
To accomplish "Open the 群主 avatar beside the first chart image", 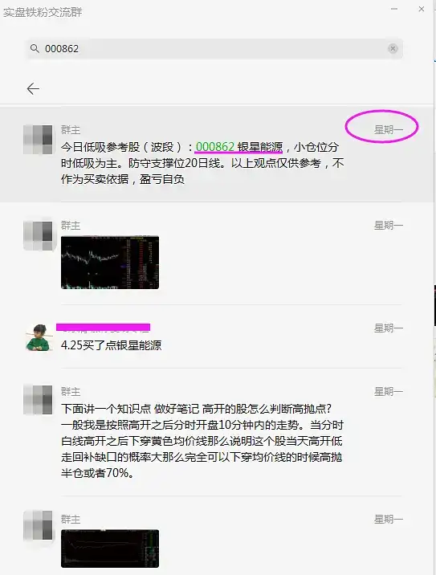I will click(38, 236).
